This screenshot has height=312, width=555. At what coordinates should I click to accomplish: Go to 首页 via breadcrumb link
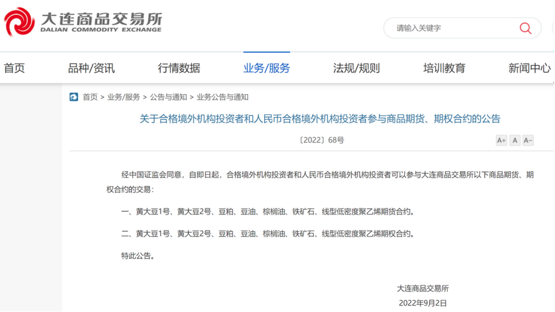pos(90,97)
